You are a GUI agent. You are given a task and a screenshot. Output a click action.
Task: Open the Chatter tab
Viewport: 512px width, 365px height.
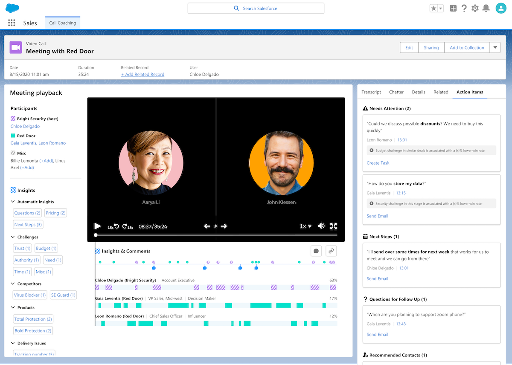pos(396,92)
